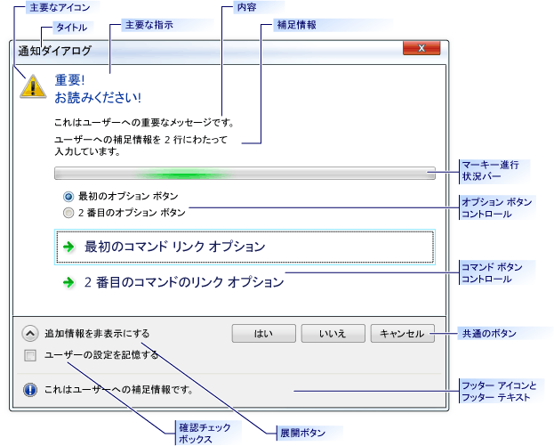
Task: Click the 通知ダイアログ title text
Action: point(55,51)
